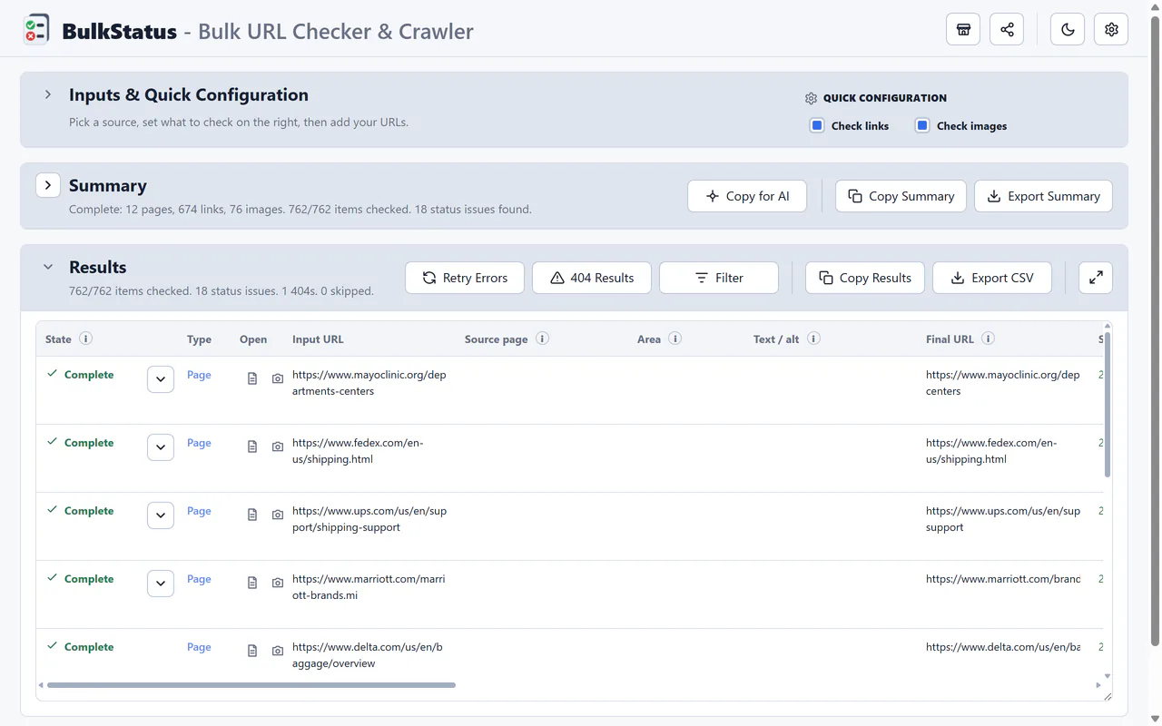This screenshot has height=726, width=1162.
Task: Toggle dark mode with moon icon
Action: pos(1068,30)
